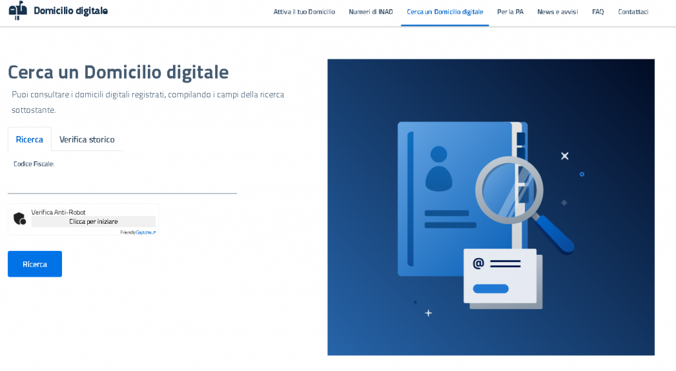Select the "Ricerca" tab

click(30, 139)
